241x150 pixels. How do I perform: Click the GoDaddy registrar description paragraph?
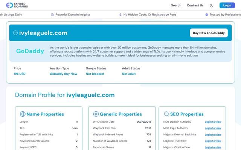[137, 52]
